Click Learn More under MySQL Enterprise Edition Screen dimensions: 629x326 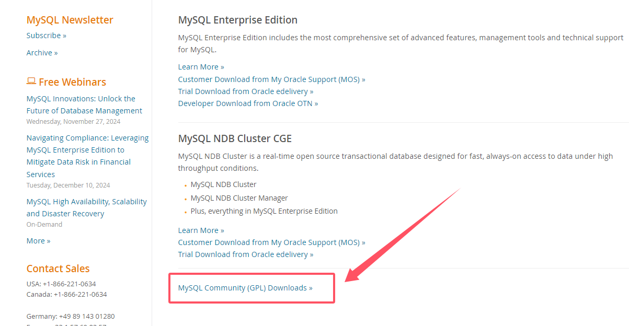pyautogui.click(x=201, y=67)
